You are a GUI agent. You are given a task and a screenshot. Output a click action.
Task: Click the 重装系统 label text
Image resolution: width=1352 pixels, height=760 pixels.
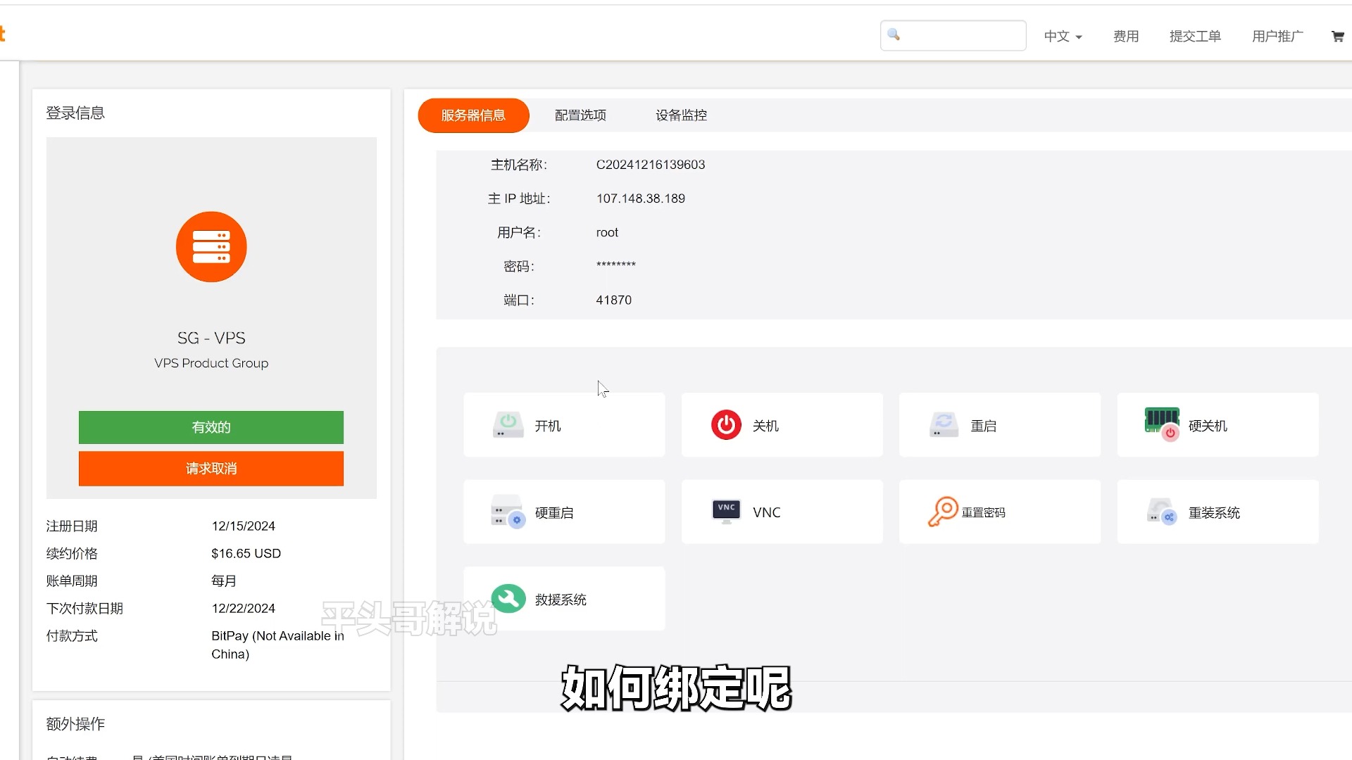pos(1214,513)
